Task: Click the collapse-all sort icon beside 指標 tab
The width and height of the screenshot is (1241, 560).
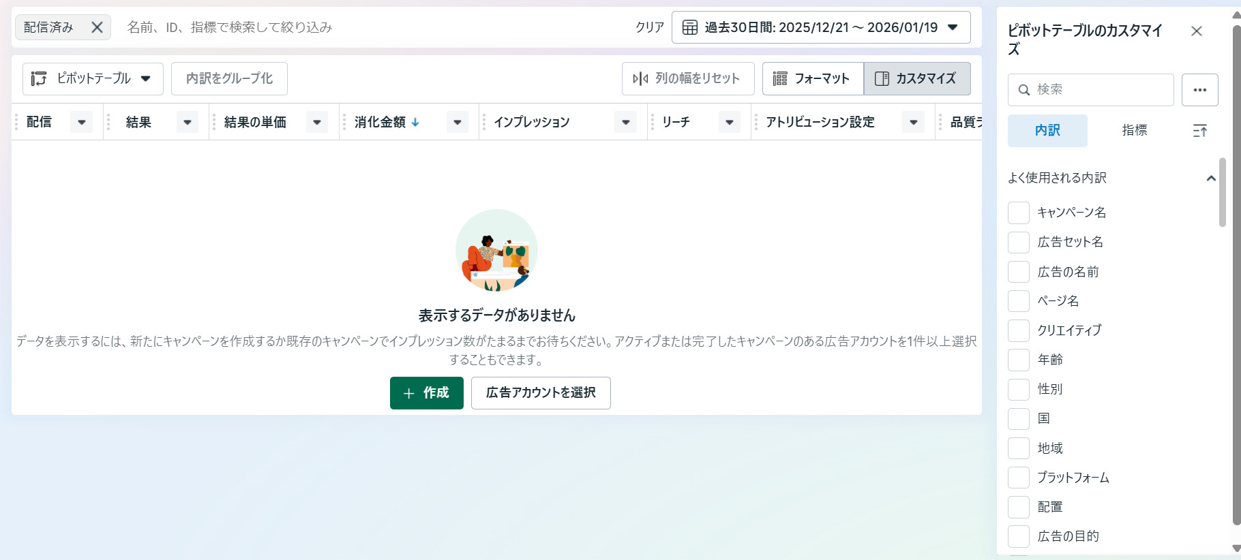Action: [x=1199, y=131]
